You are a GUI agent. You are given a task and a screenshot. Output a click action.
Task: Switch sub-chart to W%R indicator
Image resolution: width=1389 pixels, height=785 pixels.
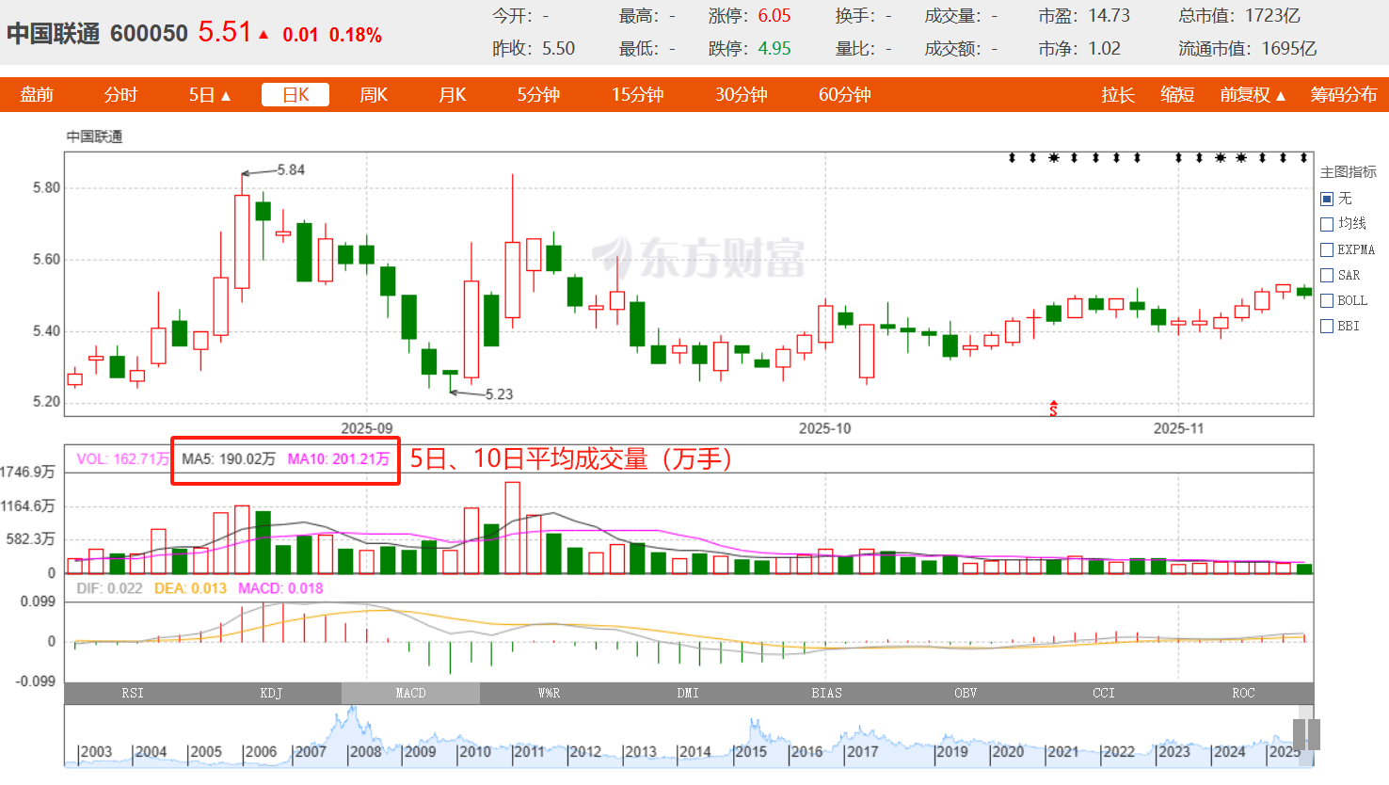click(550, 693)
